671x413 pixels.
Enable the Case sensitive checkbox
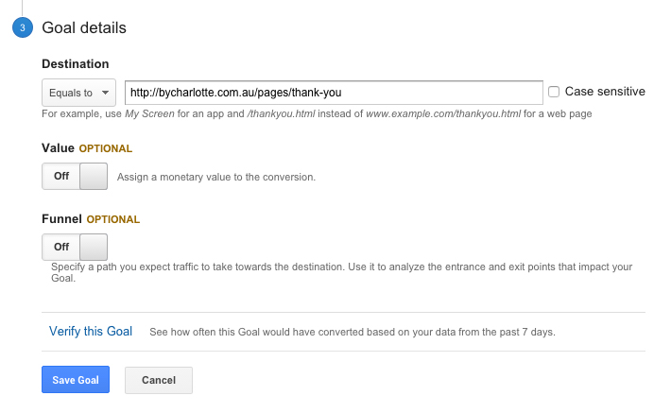(x=554, y=92)
